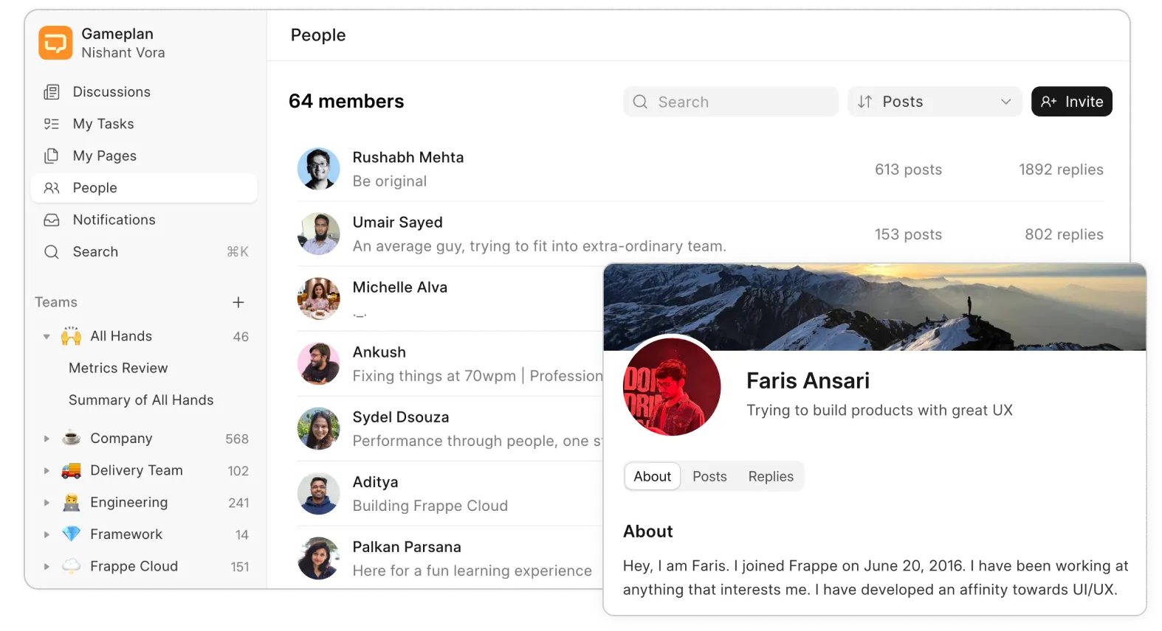Click the Gameplan orange logo icon
This screenshot has height=631, width=1162.
point(55,43)
